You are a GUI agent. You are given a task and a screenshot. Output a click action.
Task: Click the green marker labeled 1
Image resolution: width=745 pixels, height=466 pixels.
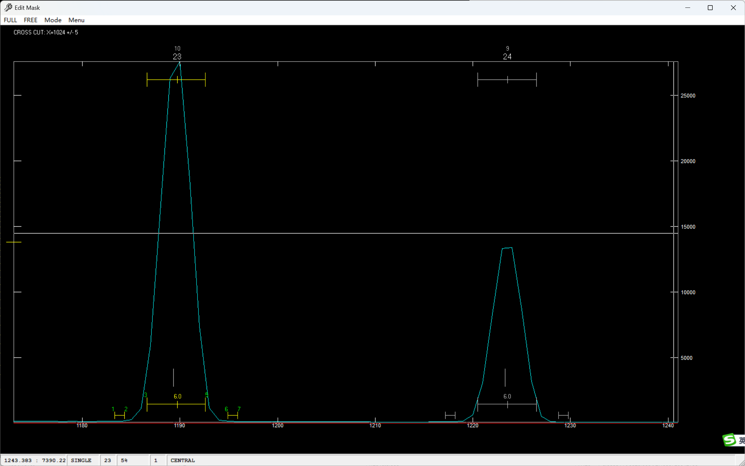[113, 409]
